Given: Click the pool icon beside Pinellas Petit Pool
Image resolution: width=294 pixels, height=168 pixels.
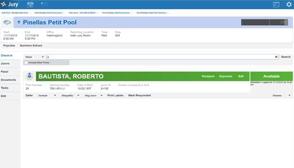Looking at the screenshot, I should [7, 22].
